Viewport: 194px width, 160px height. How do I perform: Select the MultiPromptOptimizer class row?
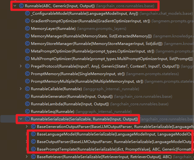click(97, 58)
